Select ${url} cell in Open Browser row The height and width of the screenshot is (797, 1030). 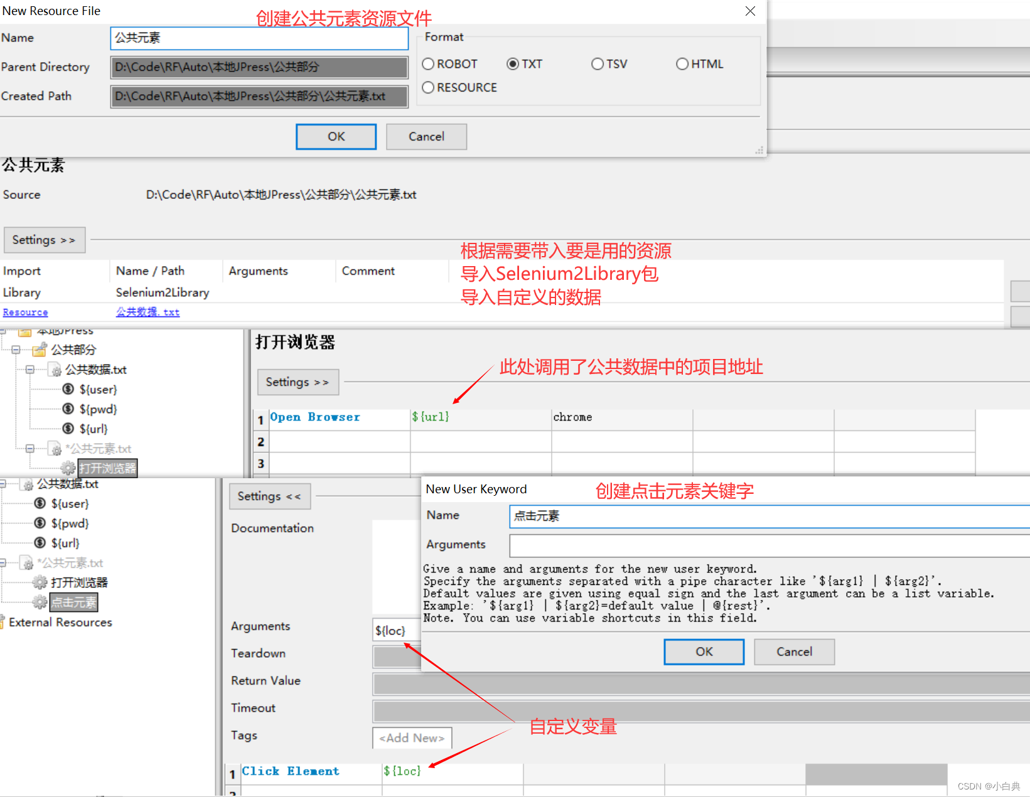pyautogui.click(x=481, y=420)
